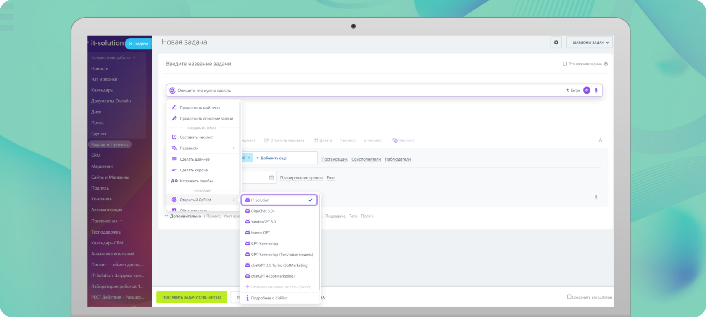Click the Постановщик link

pos(335,159)
